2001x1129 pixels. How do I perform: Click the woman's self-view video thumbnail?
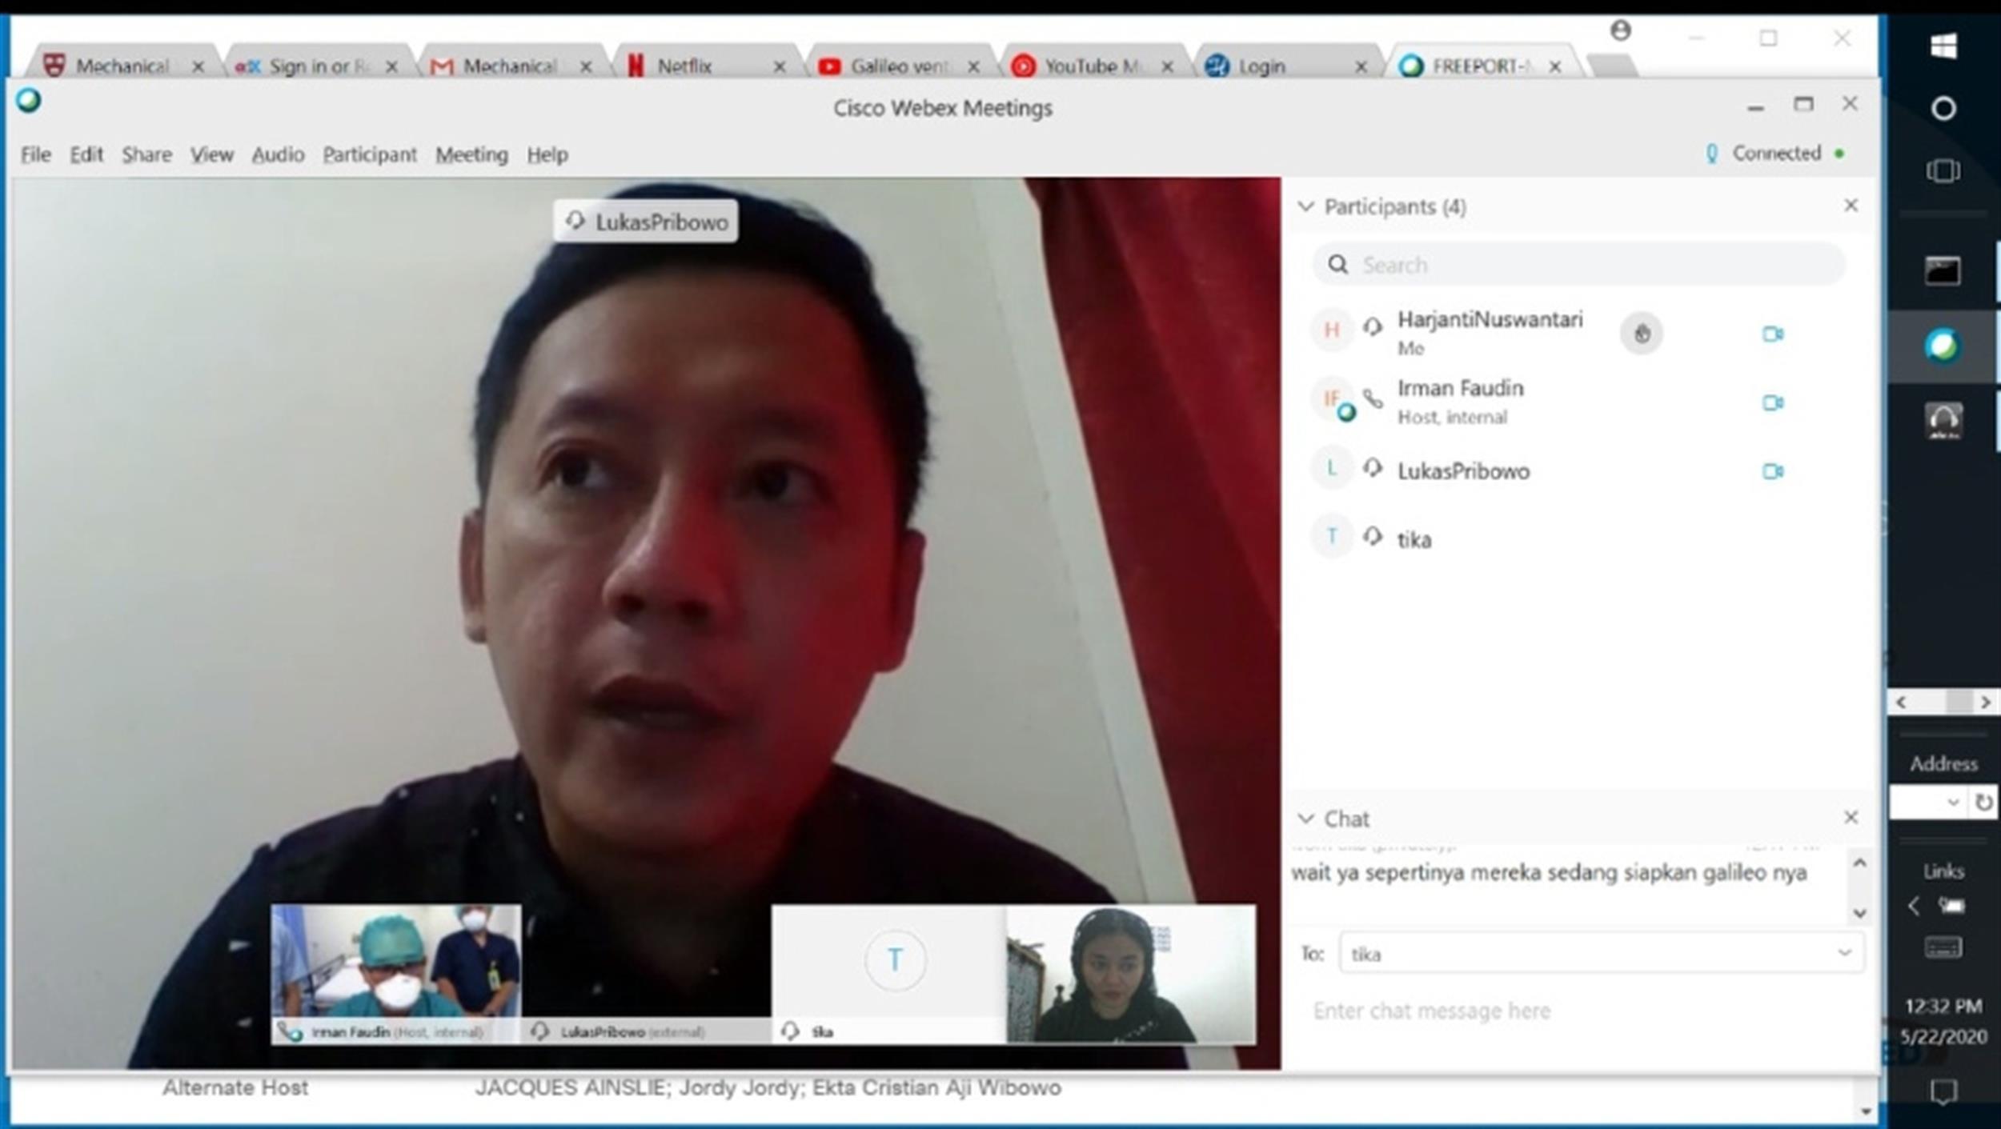point(1131,973)
